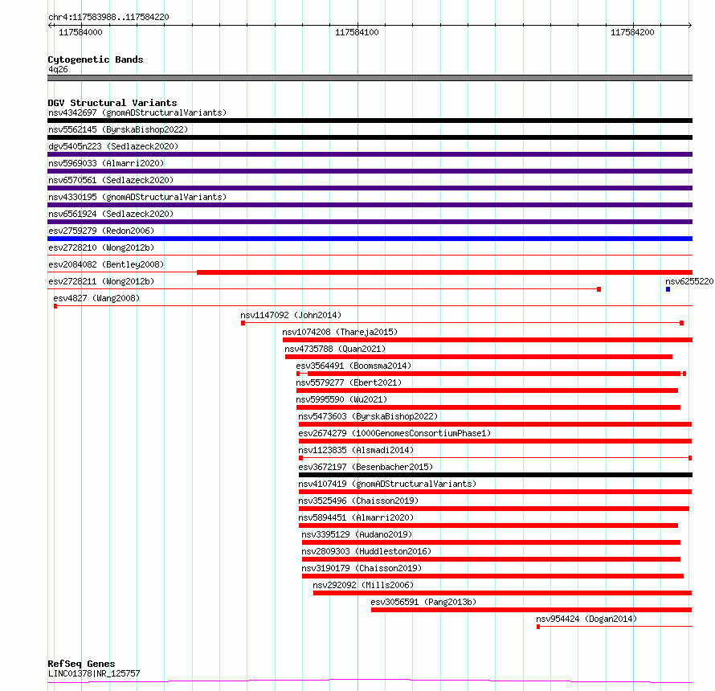This screenshot has height=691, width=715.
Task: Click nsv3190179 (Chaisson2019) label
Action: coord(362,568)
